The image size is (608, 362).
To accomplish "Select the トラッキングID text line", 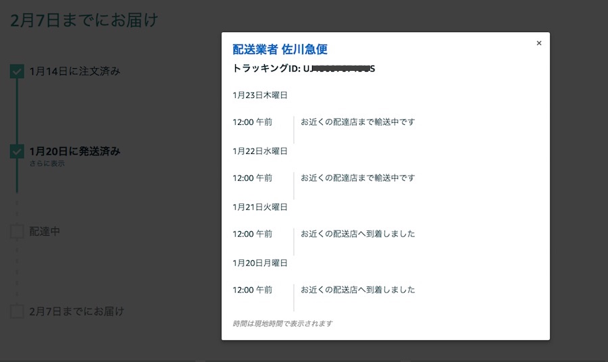I will [303, 69].
